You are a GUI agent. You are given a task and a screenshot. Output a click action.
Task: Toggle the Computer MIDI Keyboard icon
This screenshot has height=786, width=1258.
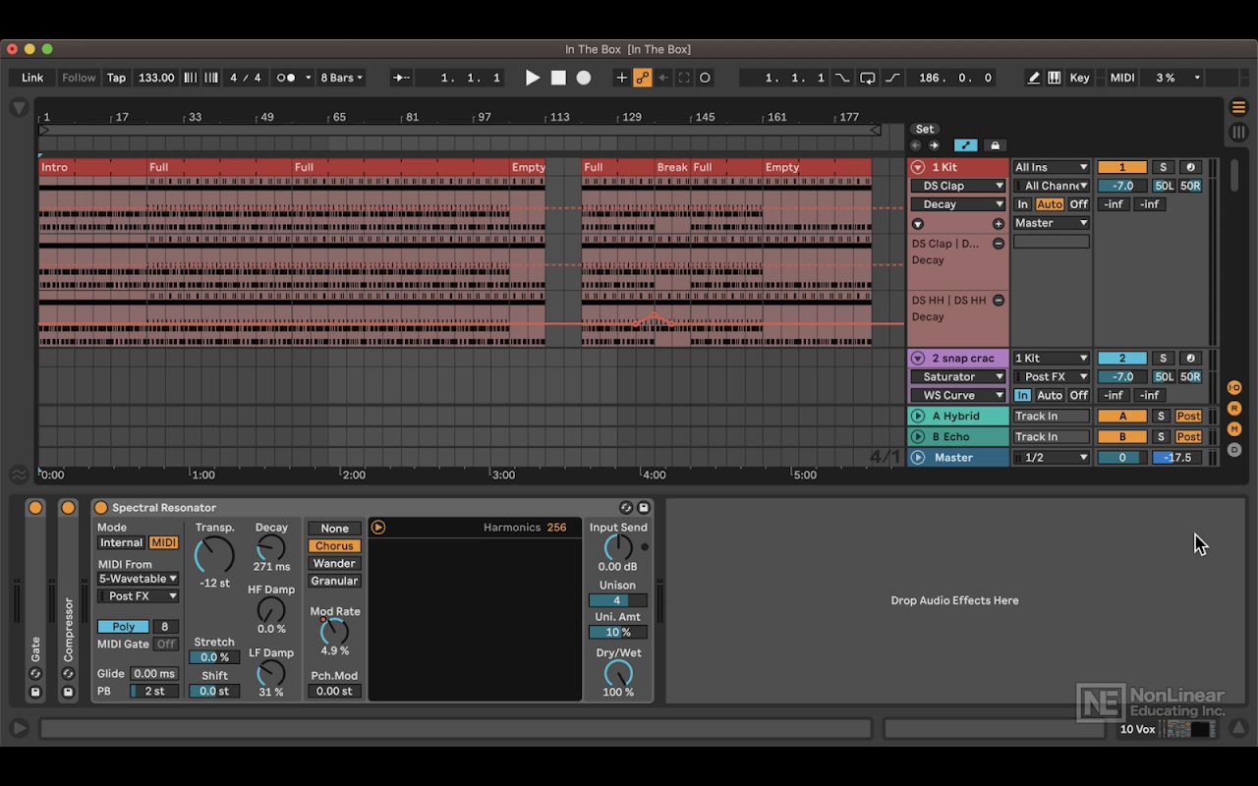click(x=1055, y=78)
